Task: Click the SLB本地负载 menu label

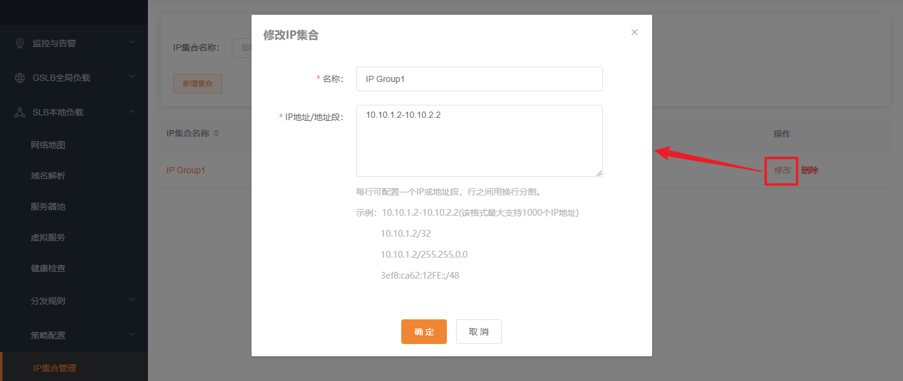Action: click(58, 112)
